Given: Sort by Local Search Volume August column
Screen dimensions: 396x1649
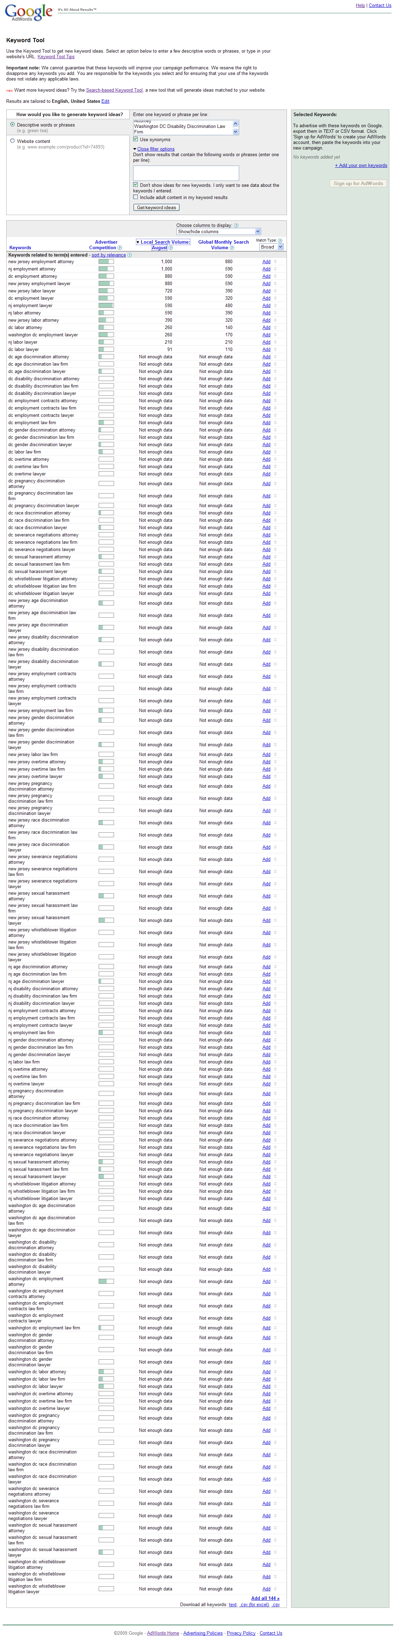Looking at the screenshot, I should [163, 245].
